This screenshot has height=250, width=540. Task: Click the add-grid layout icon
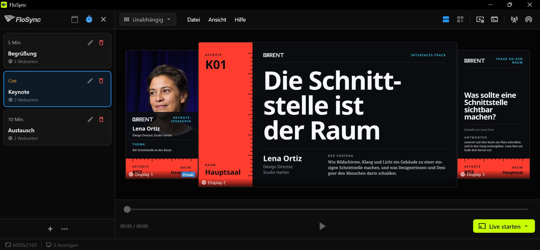point(460,19)
